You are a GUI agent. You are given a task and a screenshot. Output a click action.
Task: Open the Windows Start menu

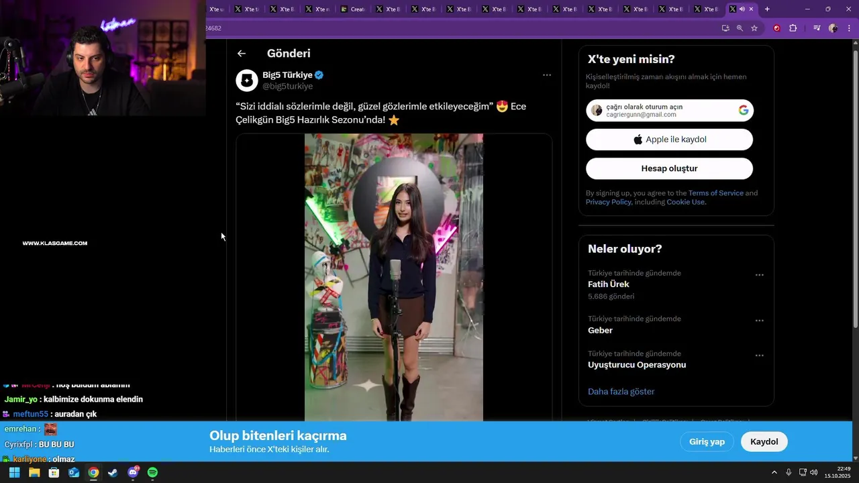[14, 472]
